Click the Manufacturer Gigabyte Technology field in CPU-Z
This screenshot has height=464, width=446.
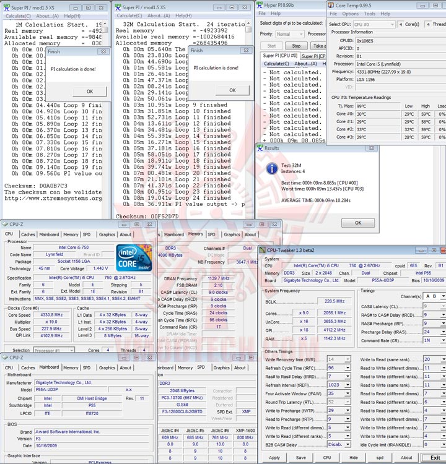point(91,382)
